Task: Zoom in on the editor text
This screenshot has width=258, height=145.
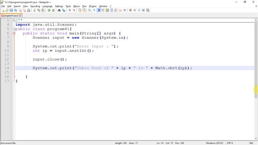Action: click(x=69, y=10)
